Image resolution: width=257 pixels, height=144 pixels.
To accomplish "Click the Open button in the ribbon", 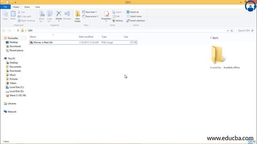I will pos(118,12).
